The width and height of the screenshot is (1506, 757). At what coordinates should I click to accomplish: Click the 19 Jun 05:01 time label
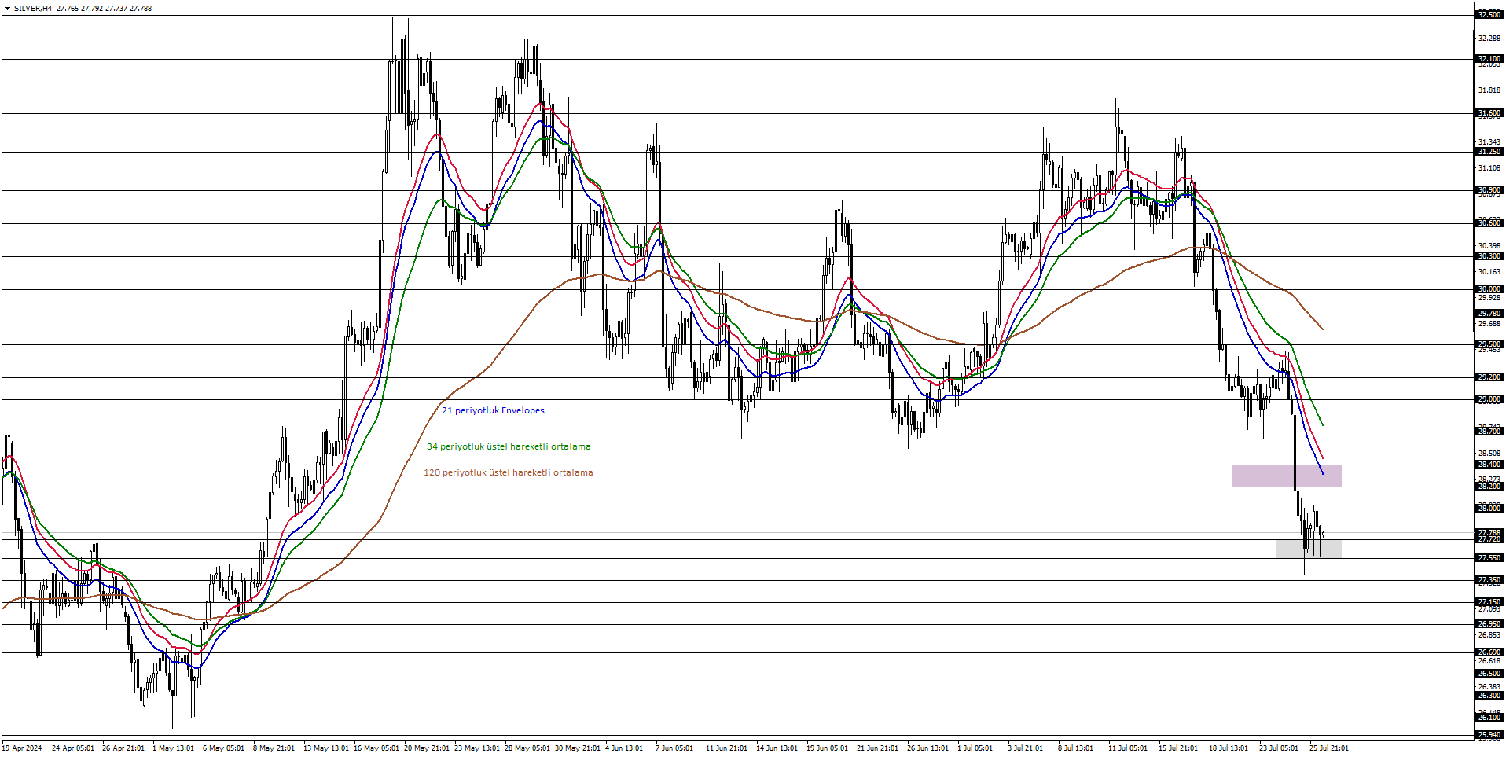(x=827, y=748)
